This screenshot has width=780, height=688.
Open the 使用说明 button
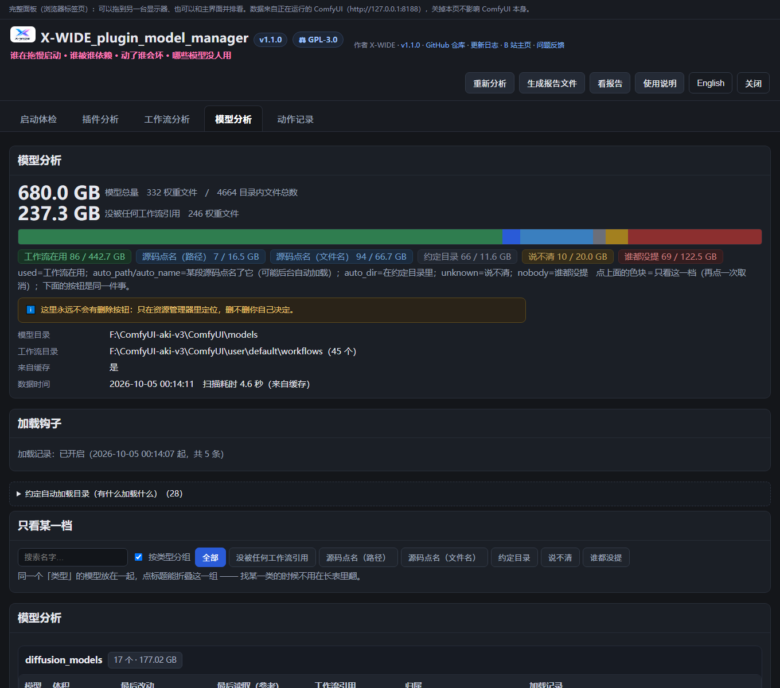point(660,83)
